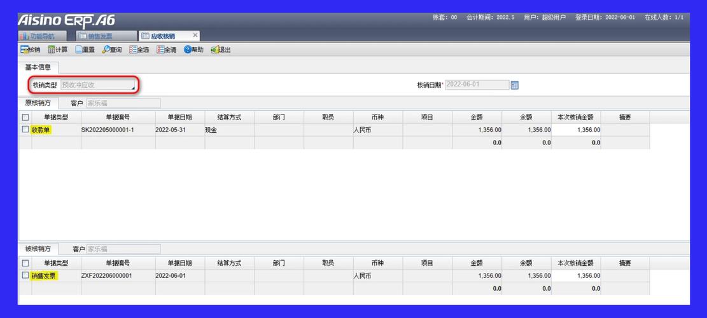Select the 基本信息 tab

click(x=38, y=67)
